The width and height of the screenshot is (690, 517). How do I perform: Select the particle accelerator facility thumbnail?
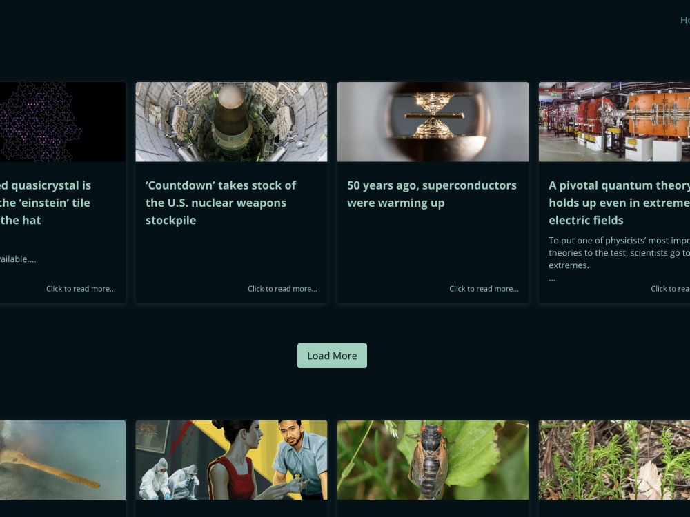click(x=614, y=122)
